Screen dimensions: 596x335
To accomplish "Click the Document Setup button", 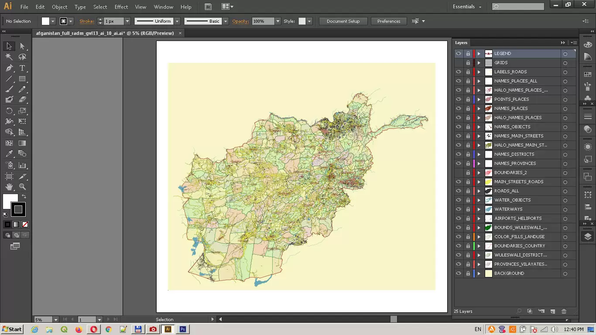I will click(343, 21).
